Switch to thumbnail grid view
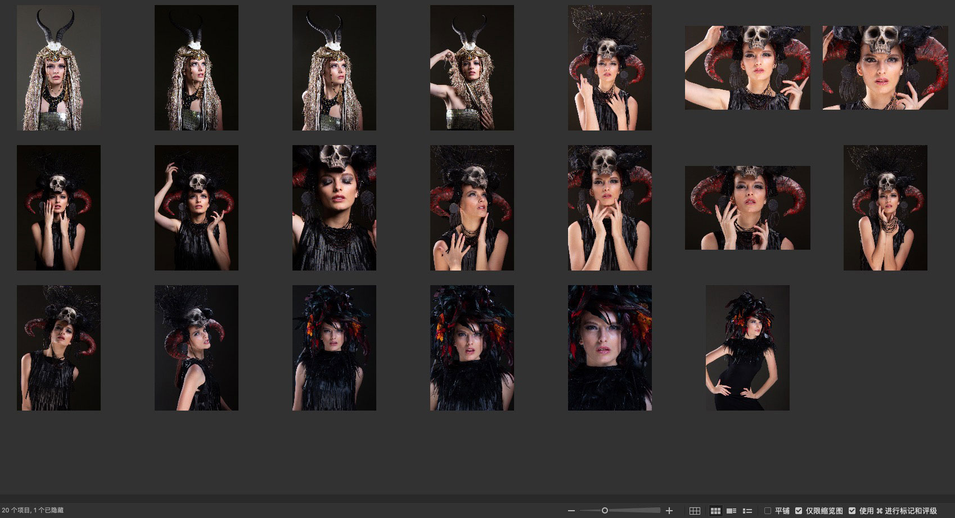Image resolution: width=955 pixels, height=518 pixels. click(x=715, y=511)
